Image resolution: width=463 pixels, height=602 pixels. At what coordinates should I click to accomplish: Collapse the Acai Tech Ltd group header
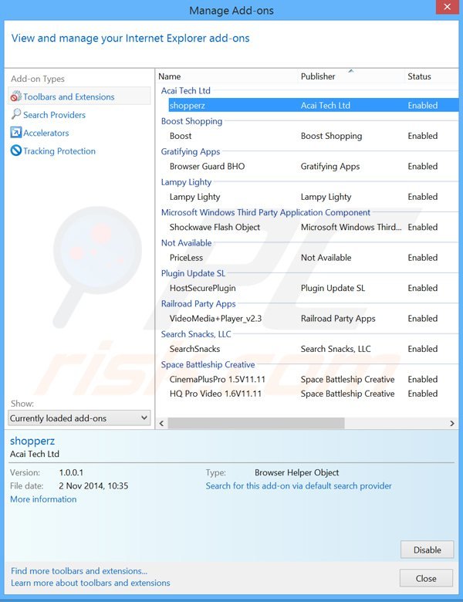point(185,90)
